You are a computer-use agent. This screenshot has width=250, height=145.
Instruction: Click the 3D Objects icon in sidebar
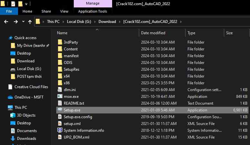13,115
